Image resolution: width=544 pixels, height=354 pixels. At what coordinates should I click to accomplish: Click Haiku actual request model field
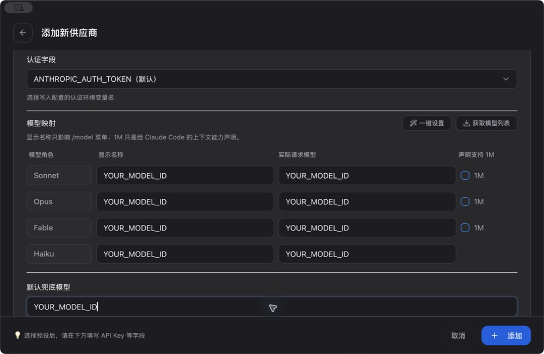tap(367, 254)
